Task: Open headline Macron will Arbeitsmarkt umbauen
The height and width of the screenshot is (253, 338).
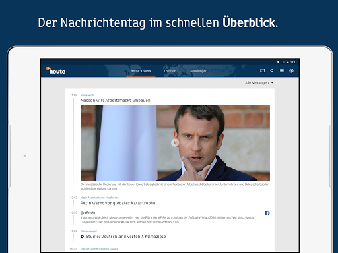Action: 116,101
